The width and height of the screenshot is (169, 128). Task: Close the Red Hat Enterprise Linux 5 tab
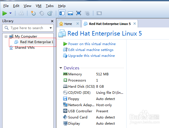click(x=135, y=24)
